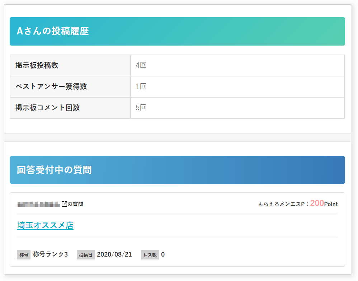Click the 1回 best answer count
Image resolution: width=358 pixels, height=281 pixels.
[141, 86]
